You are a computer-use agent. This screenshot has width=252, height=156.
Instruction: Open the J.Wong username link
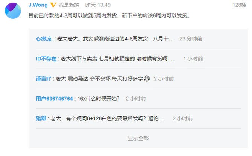tap(38, 5)
